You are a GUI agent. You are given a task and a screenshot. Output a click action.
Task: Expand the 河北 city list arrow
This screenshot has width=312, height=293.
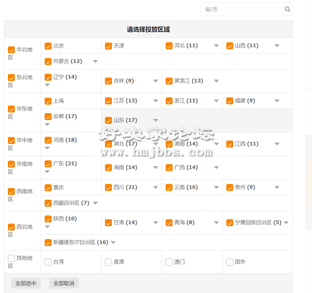[x=216, y=46]
